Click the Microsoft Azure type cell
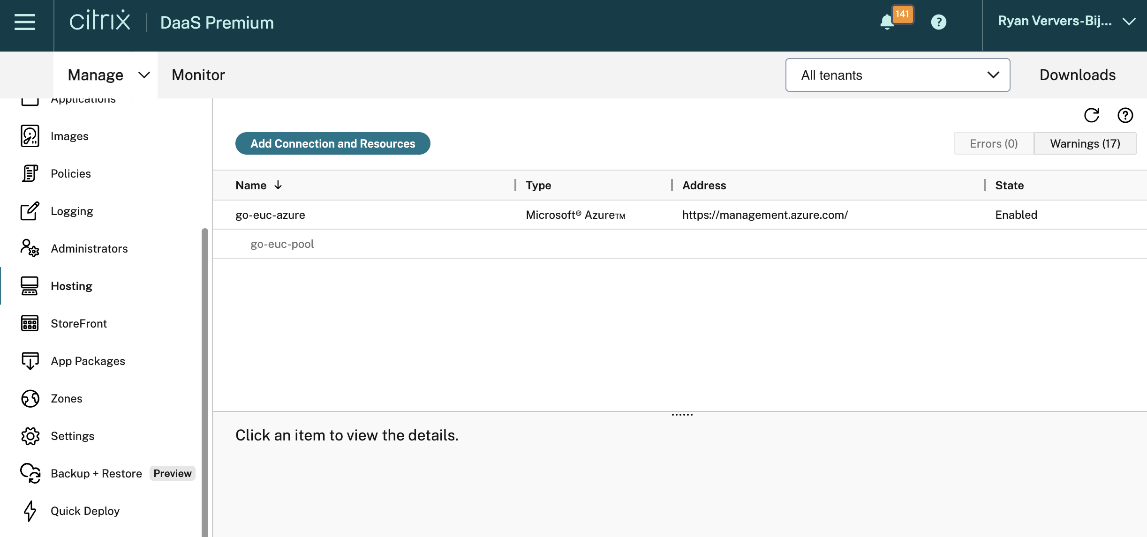Image resolution: width=1147 pixels, height=537 pixels. pyautogui.click(x=575, y=215)
